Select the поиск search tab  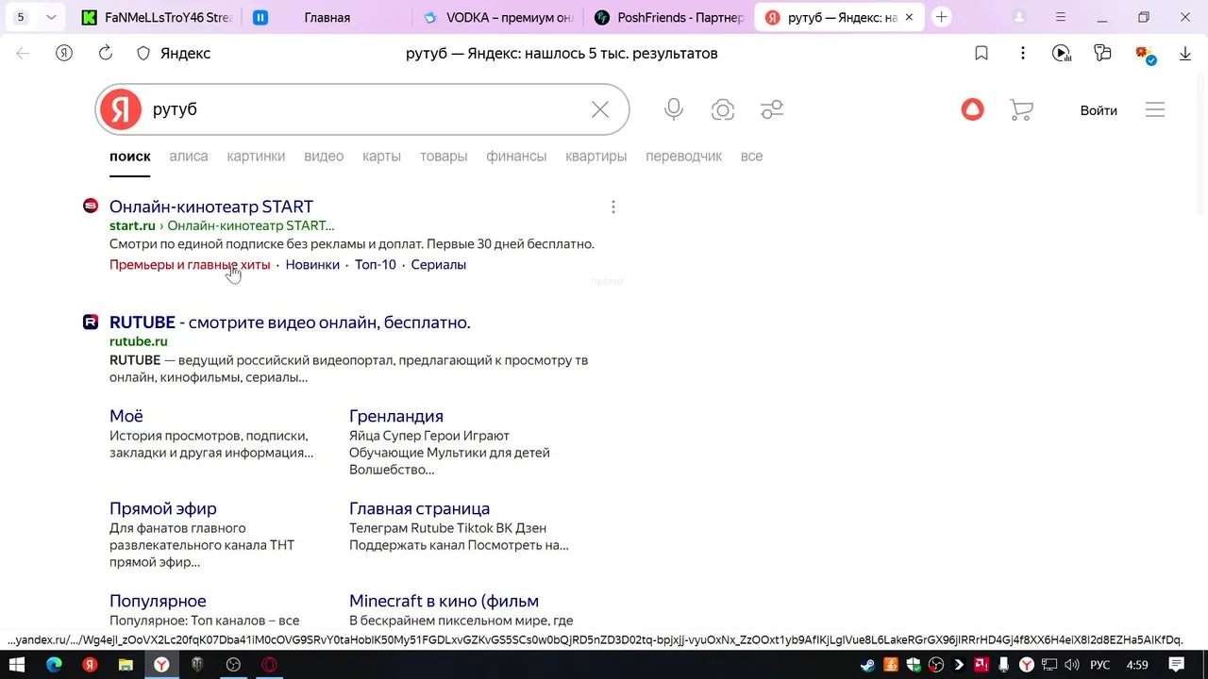(130, 156)
